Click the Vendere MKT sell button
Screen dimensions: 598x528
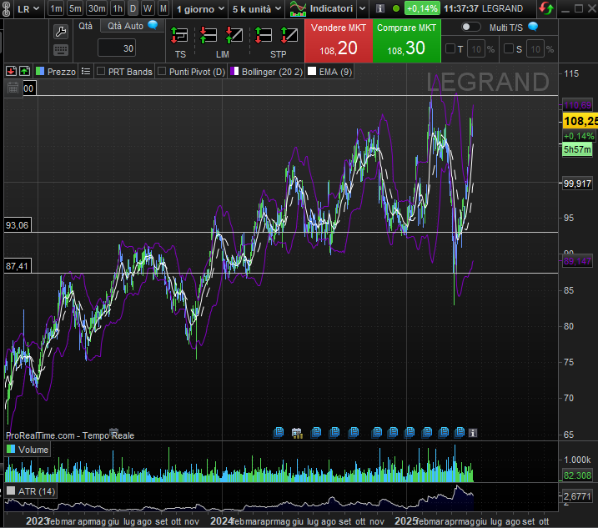point(339,41)
